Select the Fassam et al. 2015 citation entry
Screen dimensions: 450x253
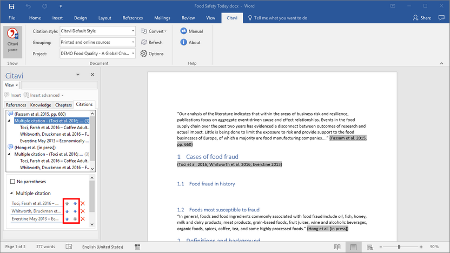click(40, 114)
